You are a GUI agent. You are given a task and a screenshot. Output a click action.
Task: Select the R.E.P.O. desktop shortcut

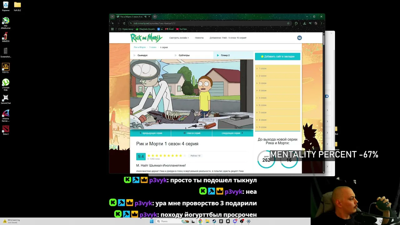(6, 68)
